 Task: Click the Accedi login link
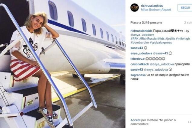pos(135,120)
